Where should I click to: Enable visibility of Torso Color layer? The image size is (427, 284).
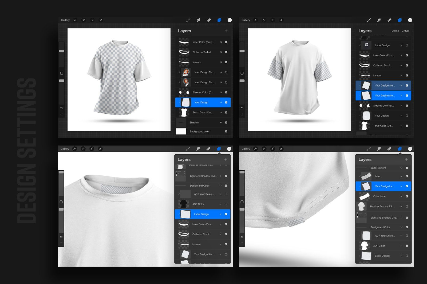pos(226,112)
